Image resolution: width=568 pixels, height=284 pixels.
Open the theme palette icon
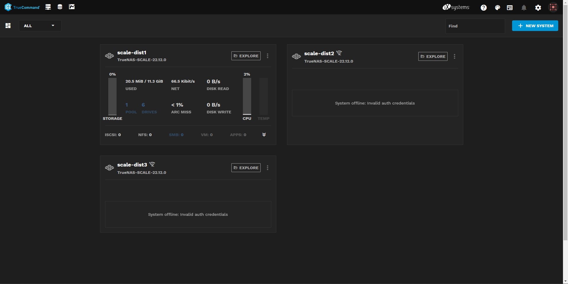pos(498,8)
